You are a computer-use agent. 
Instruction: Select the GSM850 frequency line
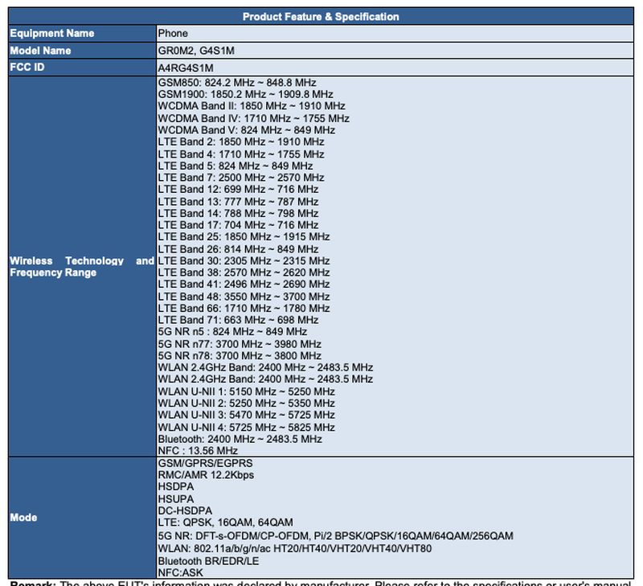click(237, 83)
